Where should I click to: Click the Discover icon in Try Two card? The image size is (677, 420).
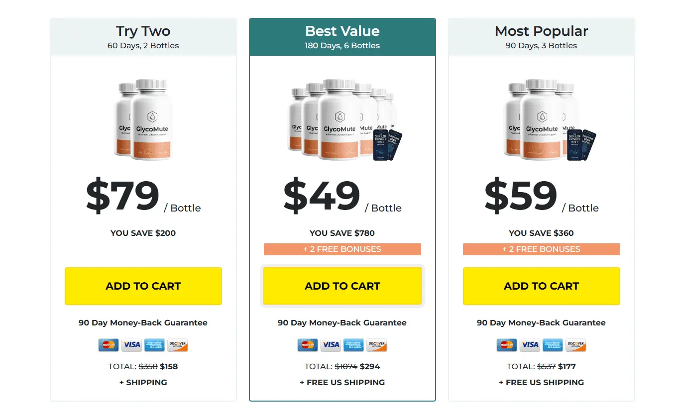pos(178,345)
